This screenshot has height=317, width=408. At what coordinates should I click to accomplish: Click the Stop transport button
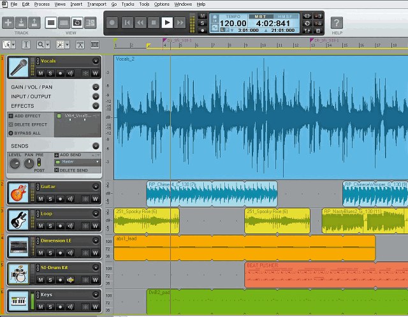pyautogui.click(x=154, y=23)
